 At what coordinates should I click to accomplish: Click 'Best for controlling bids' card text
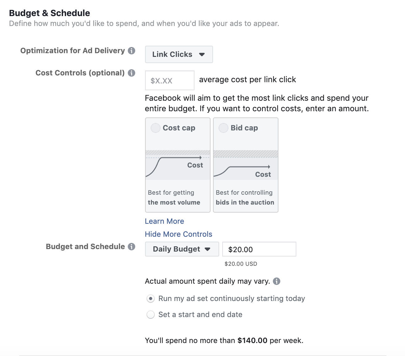click(x=245, y=197)
